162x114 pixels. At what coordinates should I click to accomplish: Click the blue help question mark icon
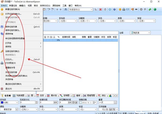[x=114, y=9]
